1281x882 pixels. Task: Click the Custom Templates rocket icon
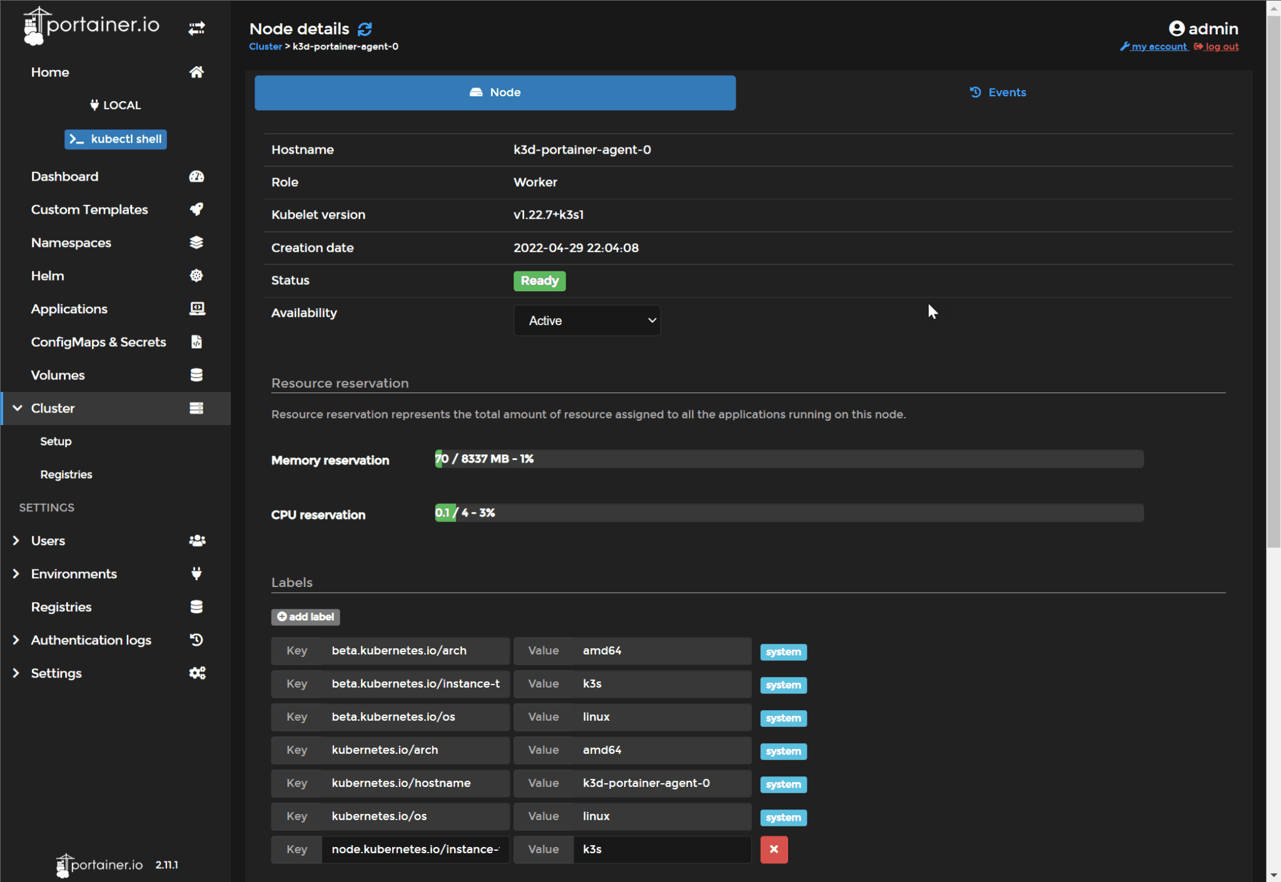tap(196, 209)
